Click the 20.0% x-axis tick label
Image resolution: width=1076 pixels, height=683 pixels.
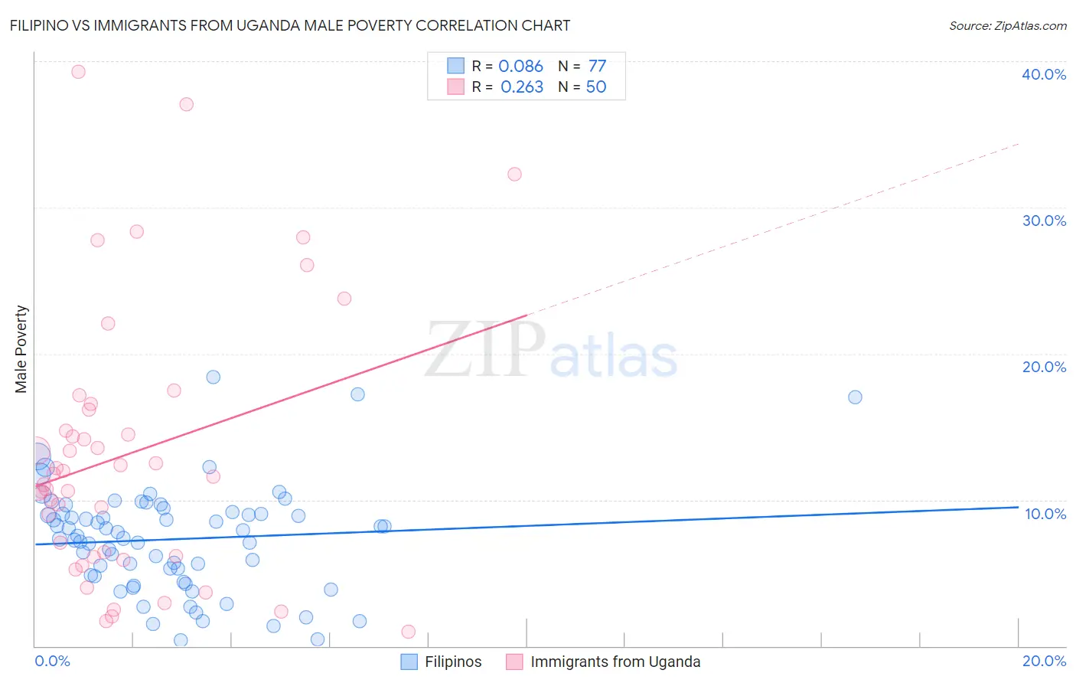[1044, 661]
